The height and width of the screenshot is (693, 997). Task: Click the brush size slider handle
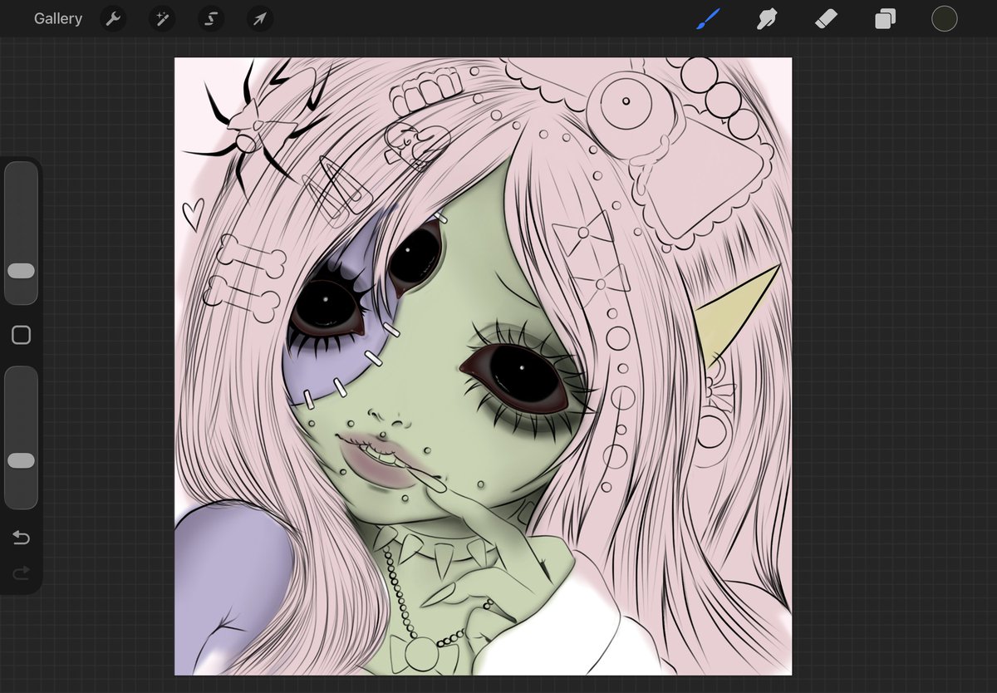coord(21,271)
